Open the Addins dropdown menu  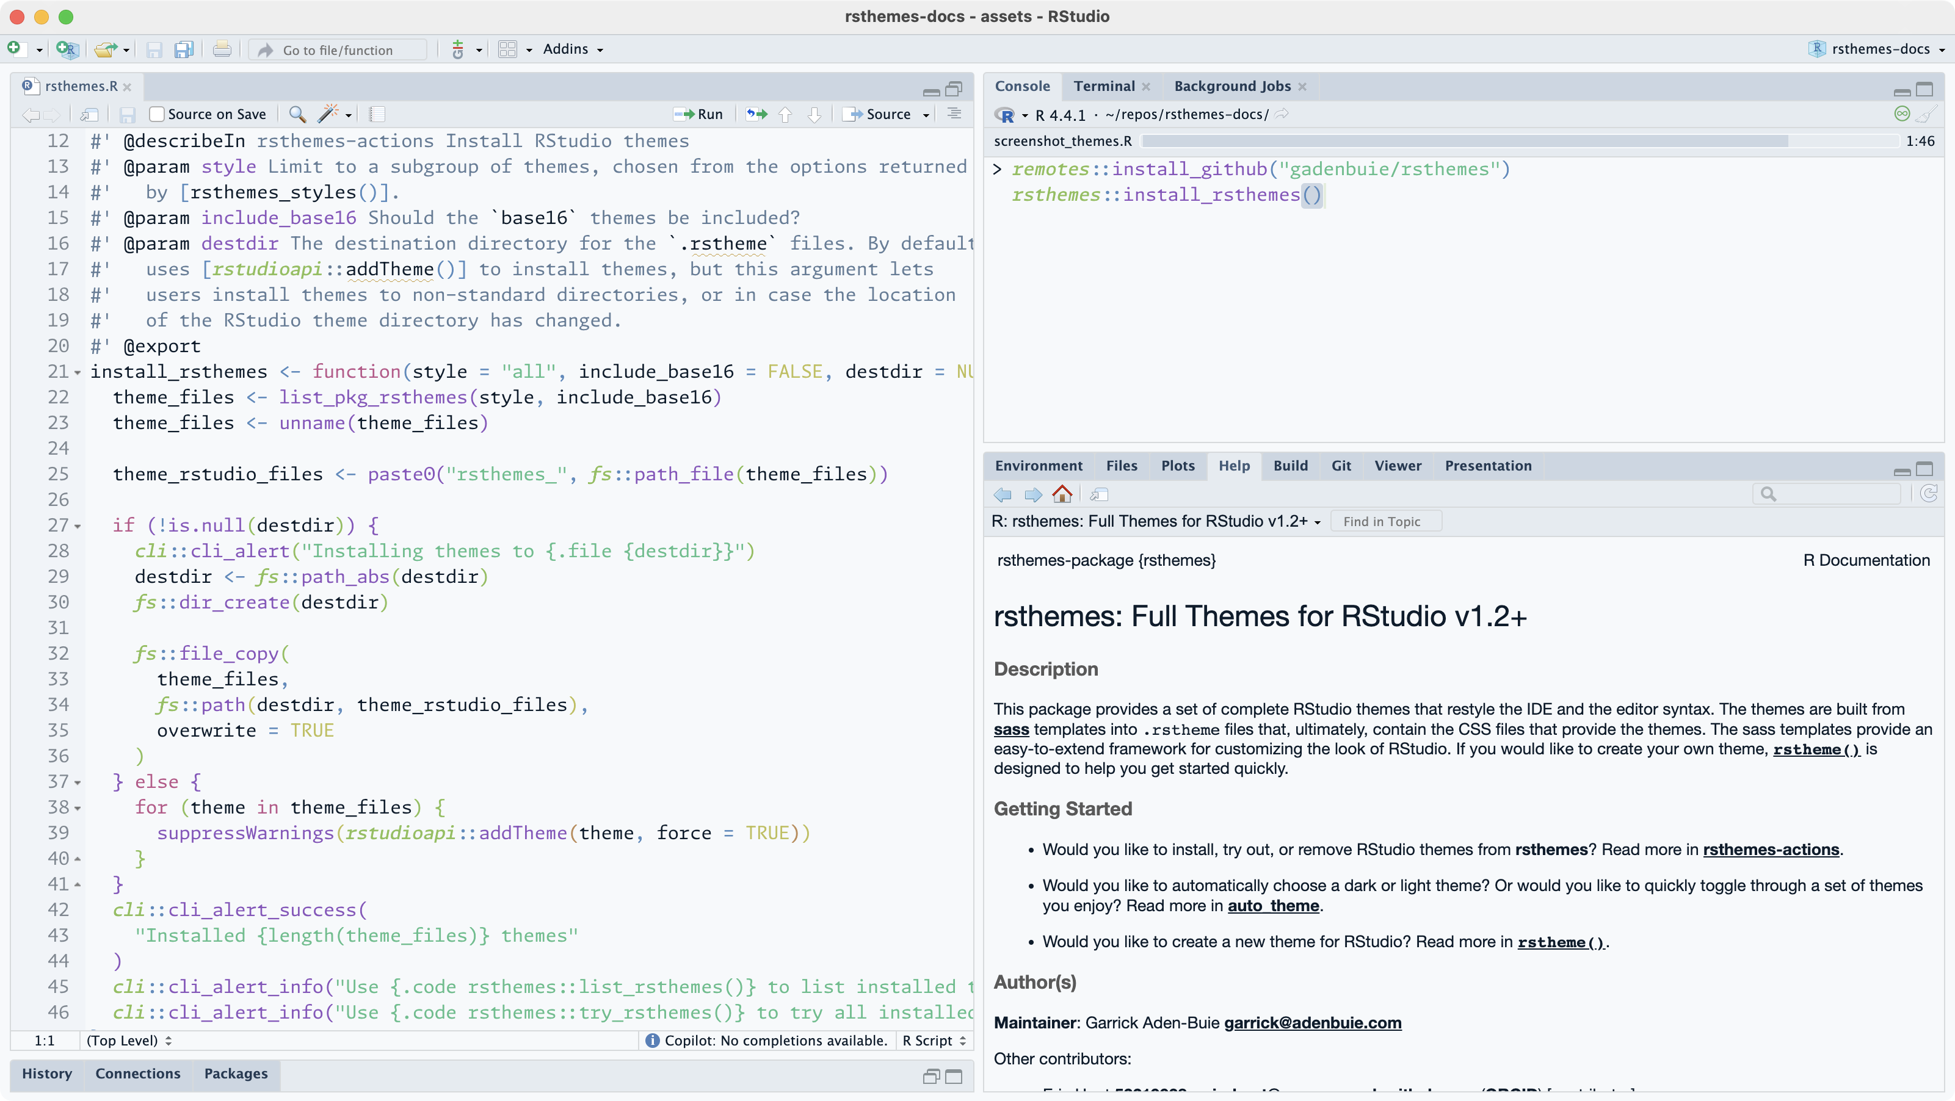click(x=573, y=49)
